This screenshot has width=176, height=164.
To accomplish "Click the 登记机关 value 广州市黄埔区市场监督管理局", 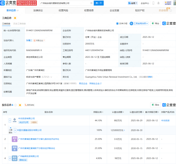I will tap(99, 70).
